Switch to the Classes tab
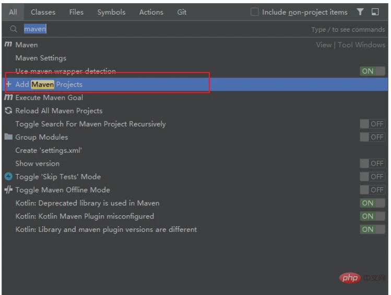The width and height of the screenshot is (391, 295). 43,12
